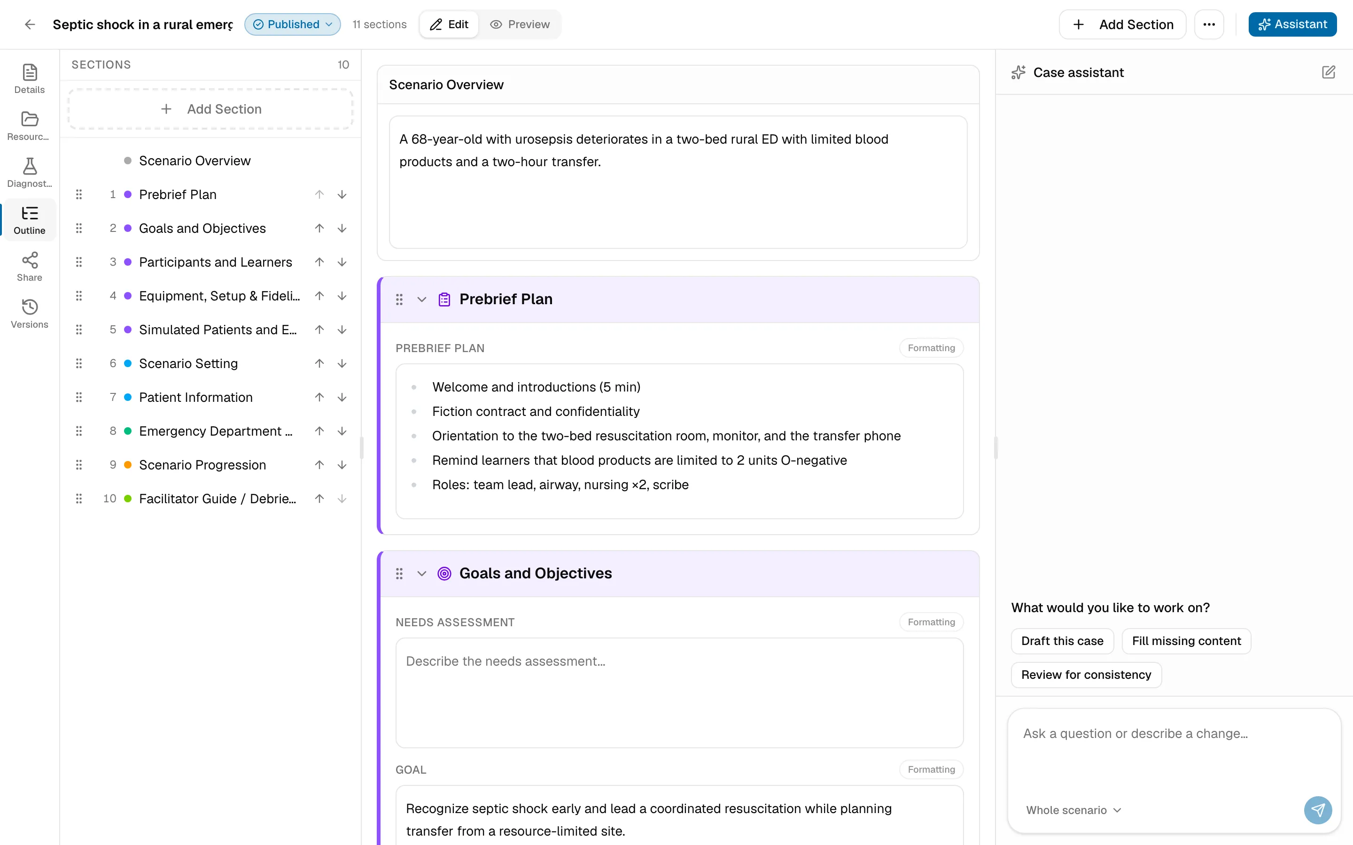Open the Diagnostics flask panel
Viewport: 1353px width, 845px height.
click(30, 173)
